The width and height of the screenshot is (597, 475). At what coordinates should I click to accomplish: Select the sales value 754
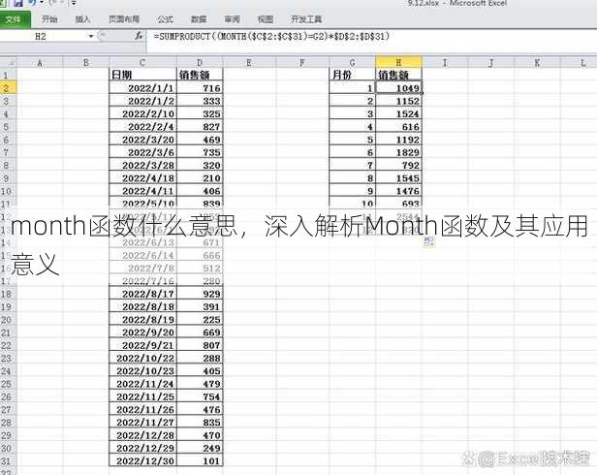(x=200, y=396)
